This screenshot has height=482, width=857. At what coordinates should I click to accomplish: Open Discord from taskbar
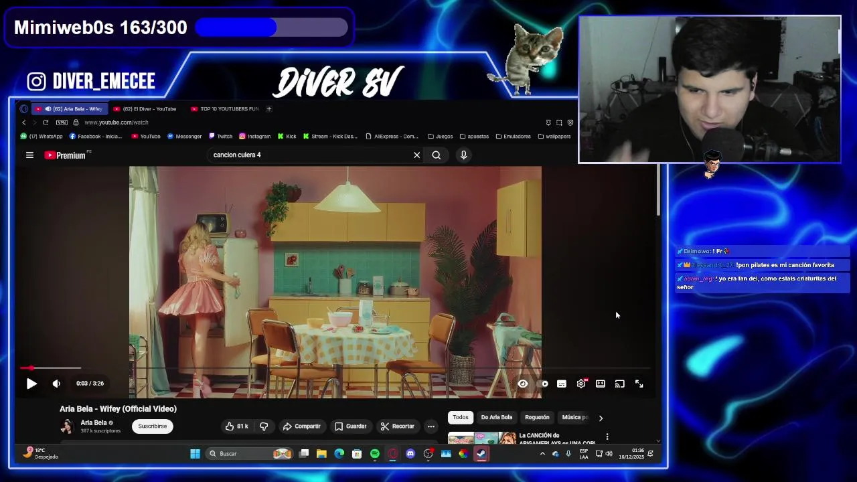pyautogui.click(x=410, y=453)
